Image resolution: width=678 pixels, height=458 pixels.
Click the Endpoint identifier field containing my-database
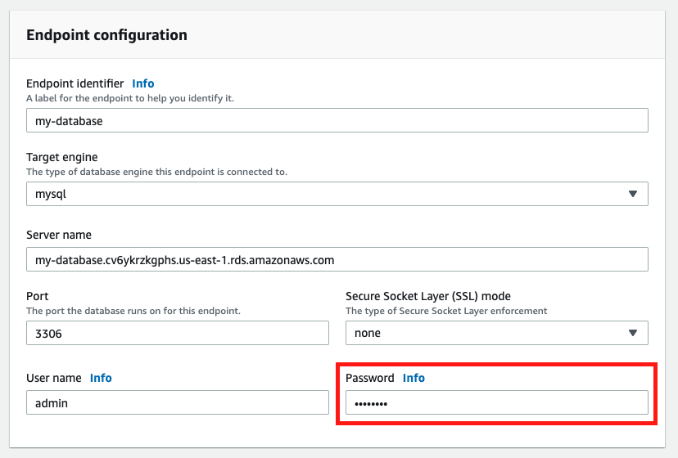tap(337, 120)
